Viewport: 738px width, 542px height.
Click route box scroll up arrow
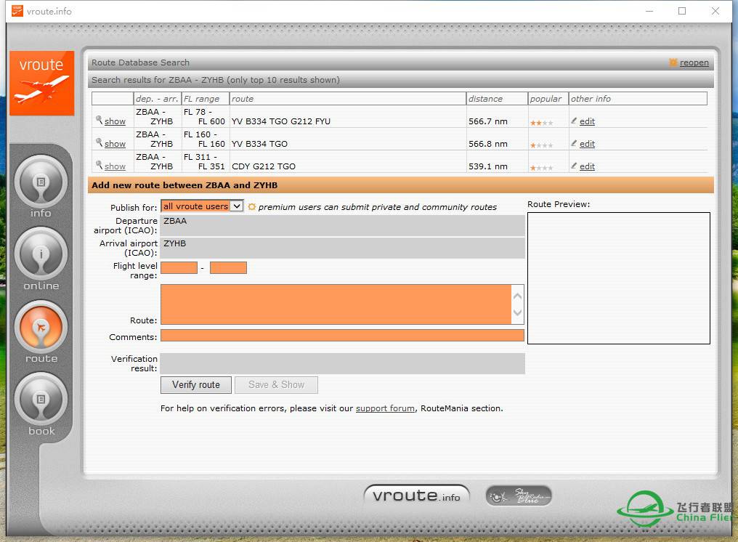coord(518,296)
